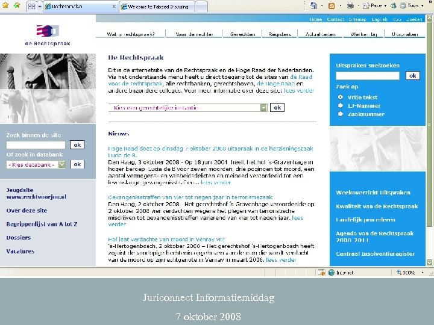This screenshot has width=434, height=325.
Task: Click the pop-up blocker status bar icon
Action: [322, 273]
